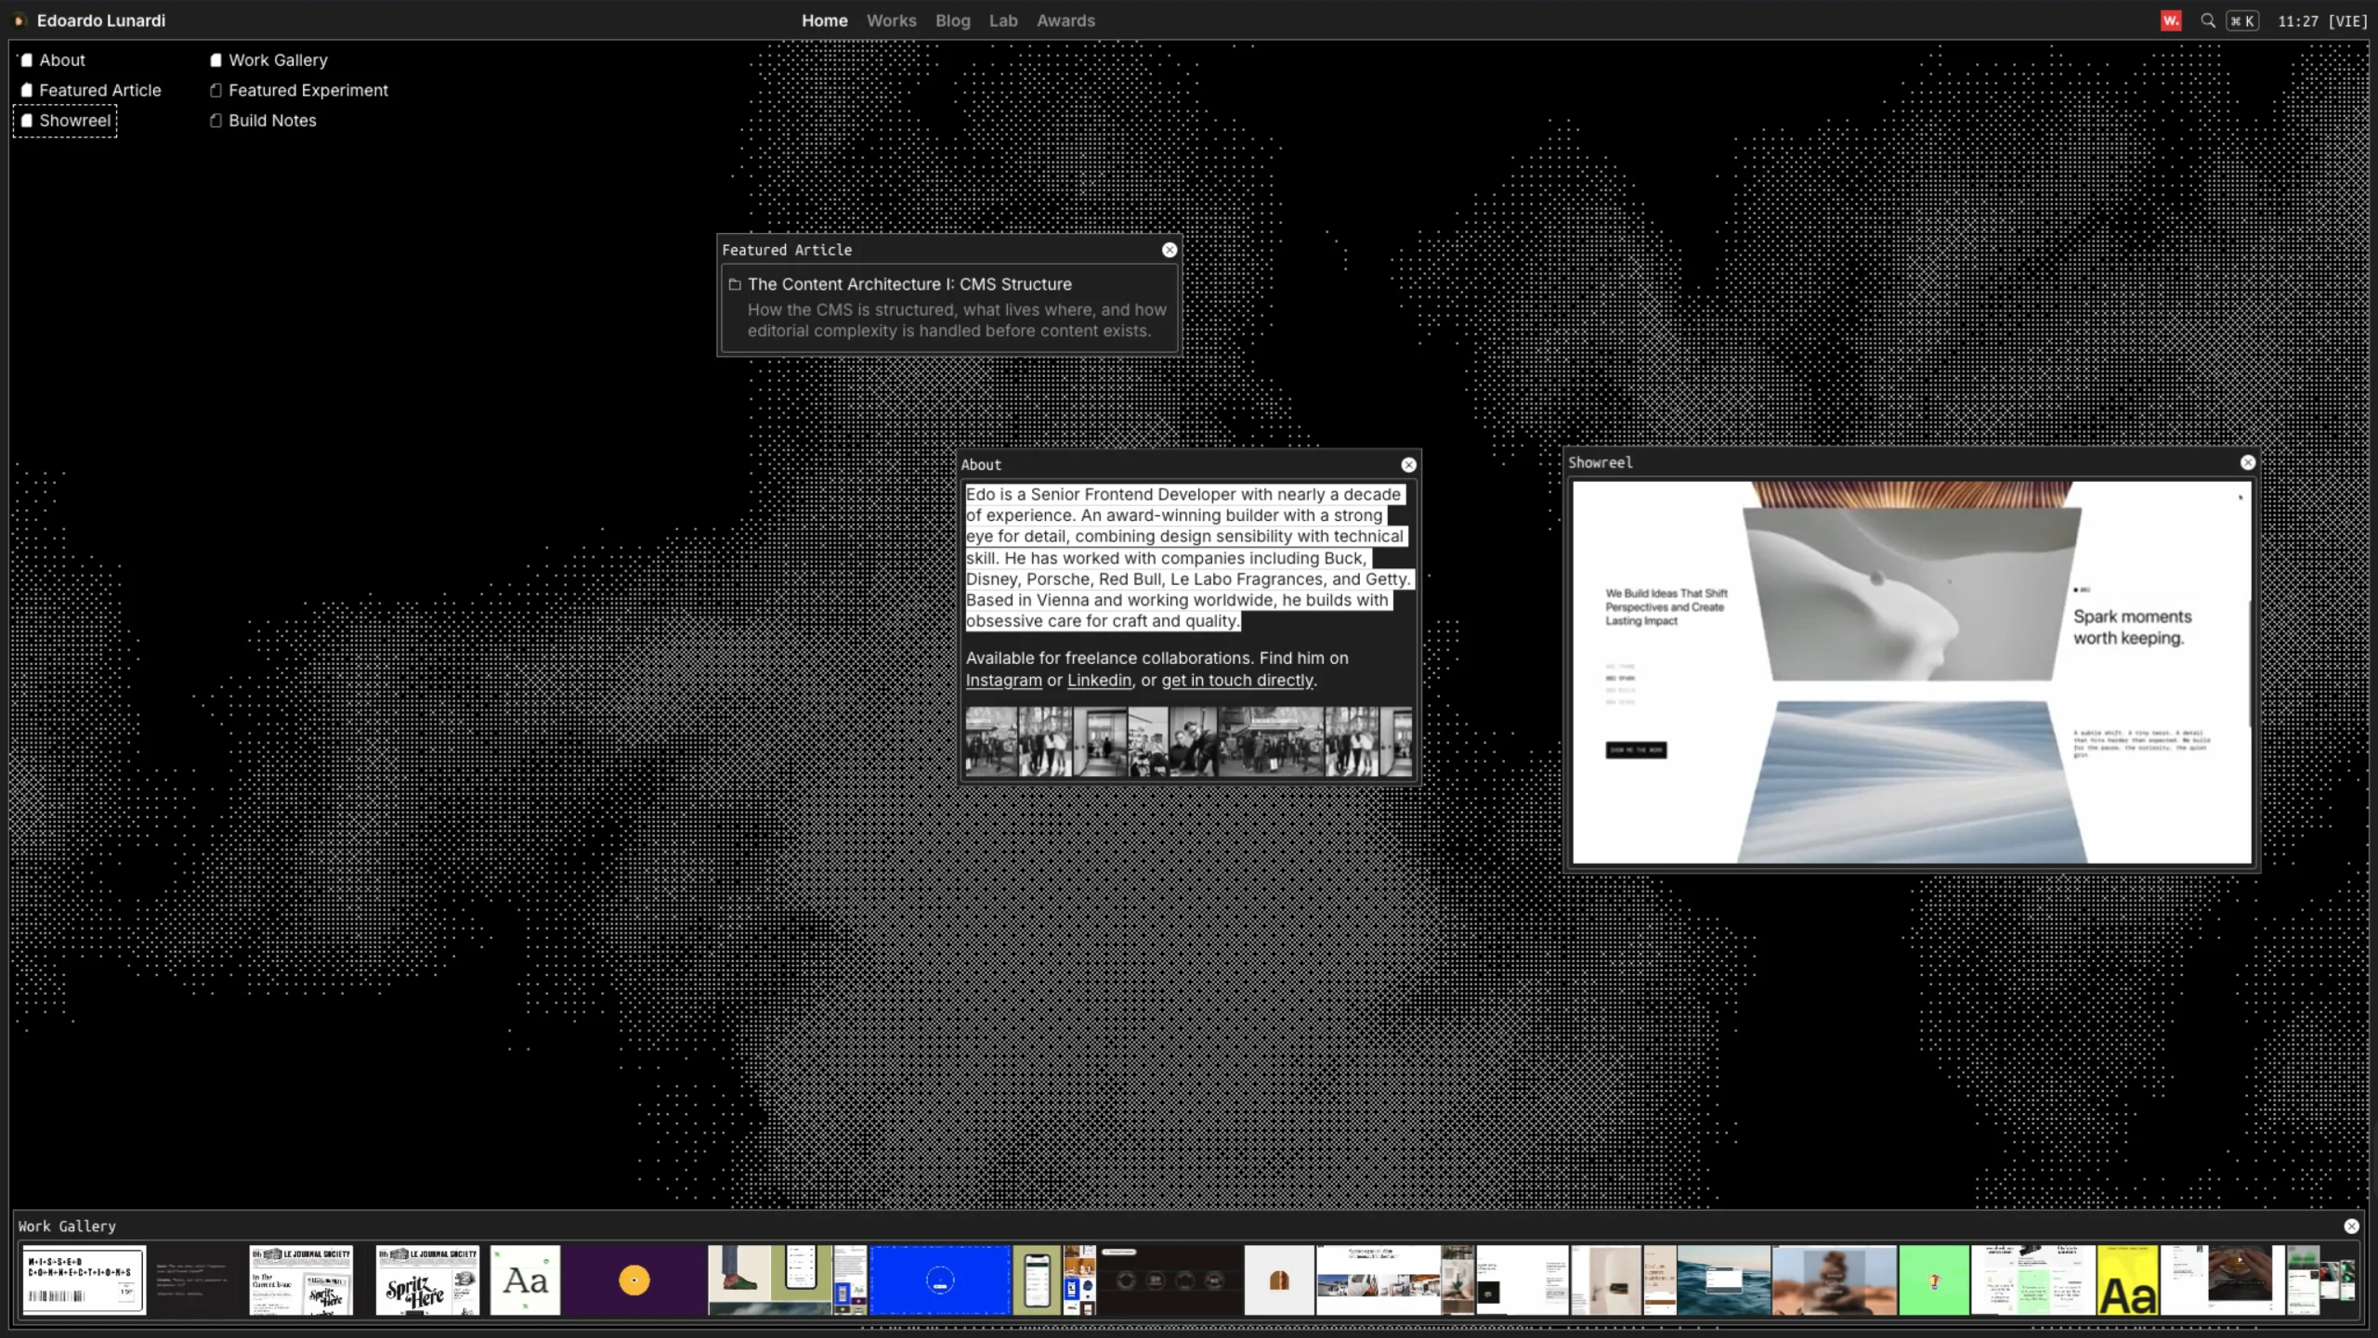Viewport: 2378px width, 1338px height.
Task: Close the About panel
Action: tap(1408, 465)
